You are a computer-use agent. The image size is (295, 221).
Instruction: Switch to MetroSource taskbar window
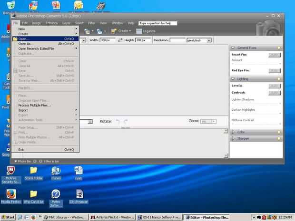(66, 217)
